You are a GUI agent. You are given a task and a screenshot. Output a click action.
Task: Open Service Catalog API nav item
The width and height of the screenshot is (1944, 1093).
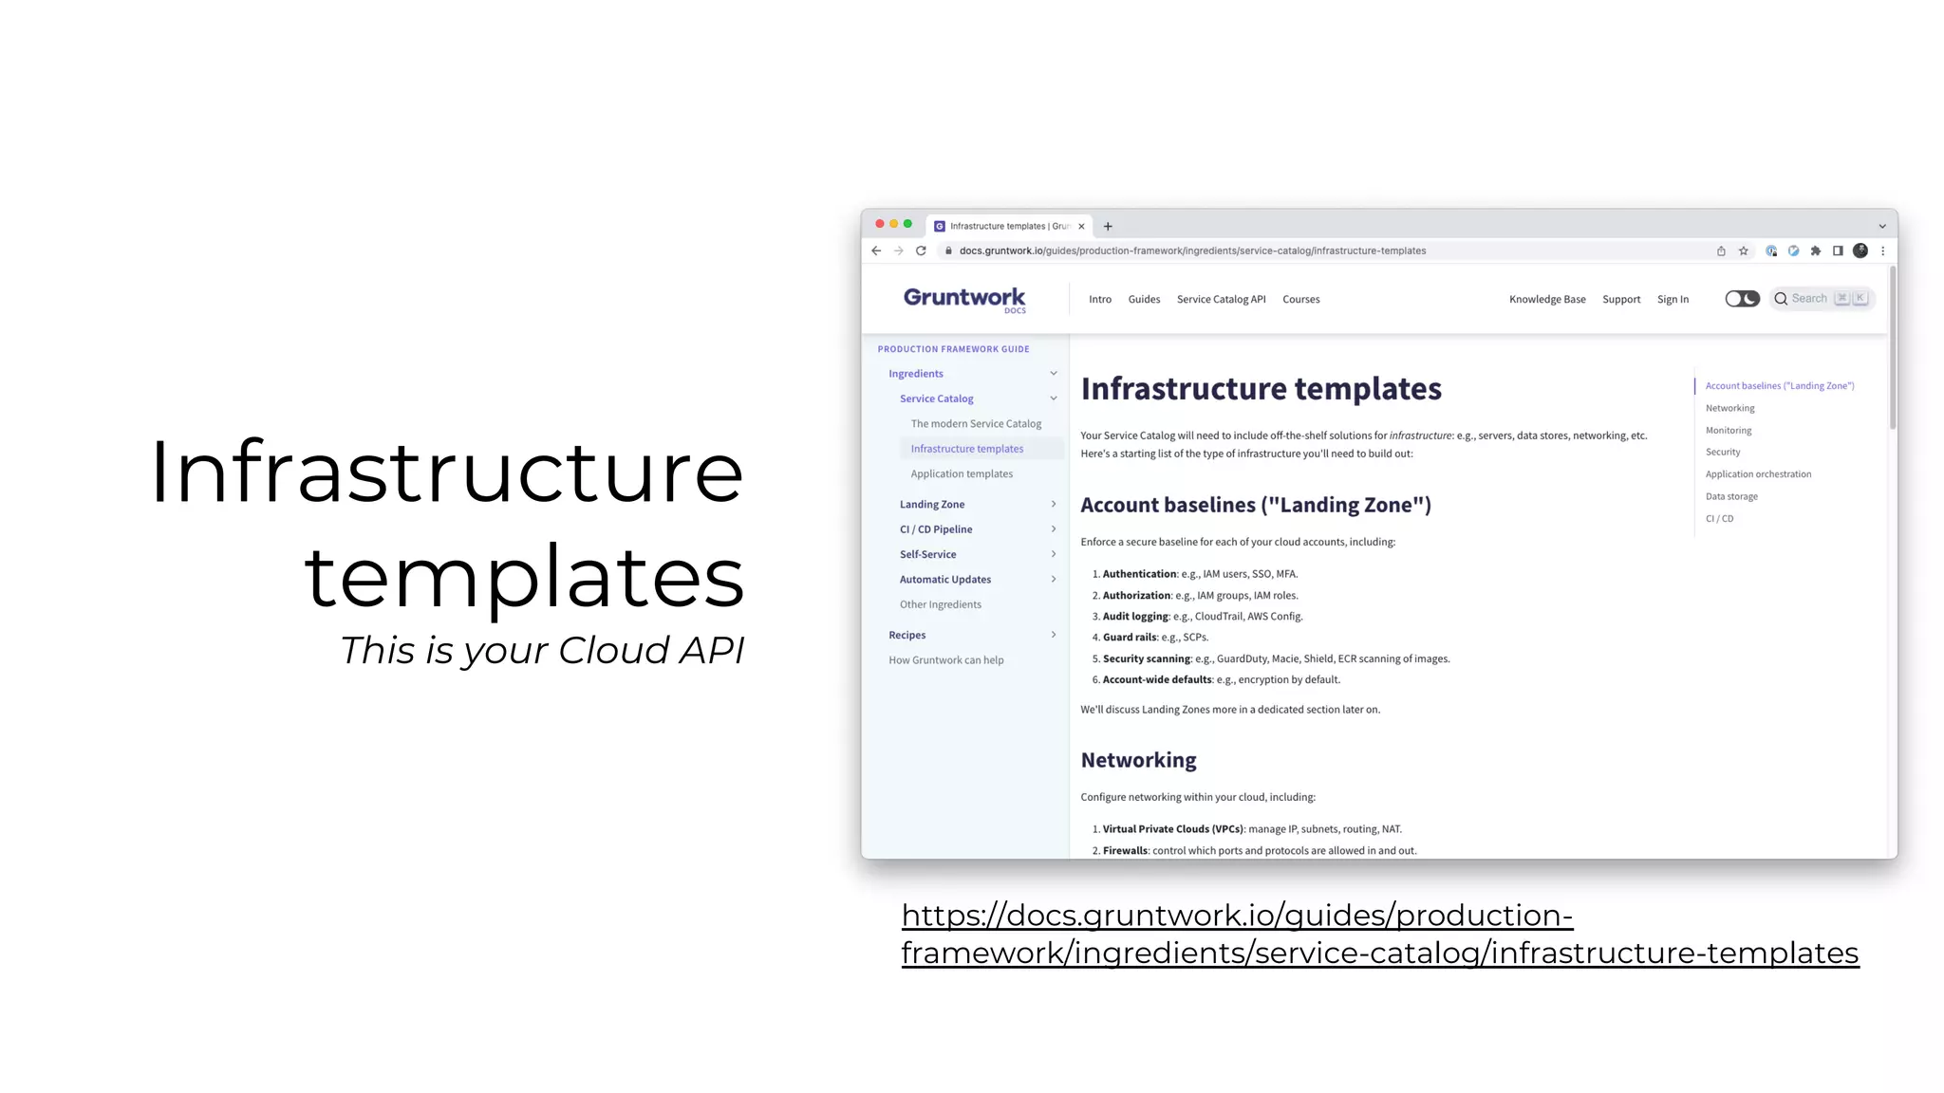[1221, 299]
